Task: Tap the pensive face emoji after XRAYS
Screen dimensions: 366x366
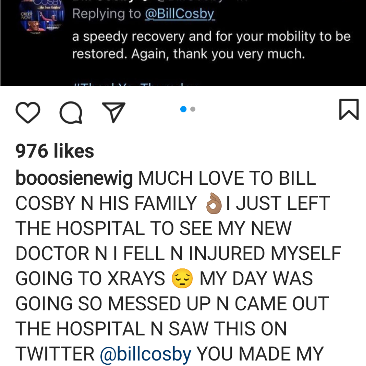Action: coord(182,279)
